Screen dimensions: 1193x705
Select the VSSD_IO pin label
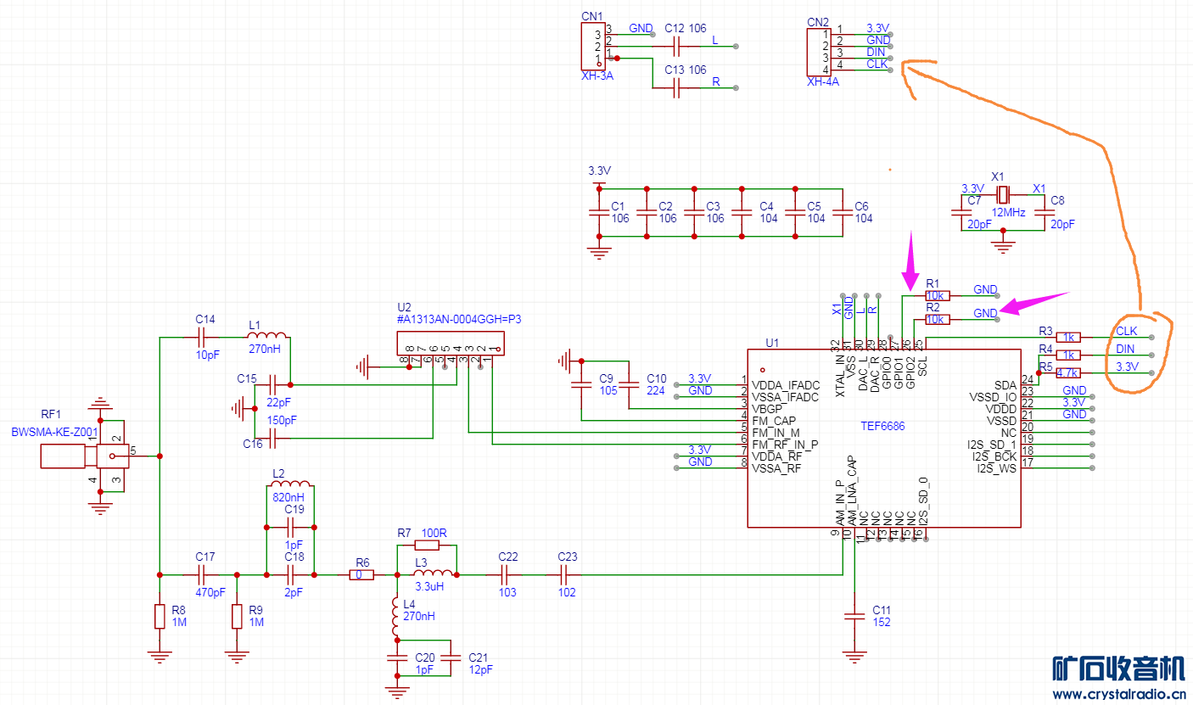click(993, 397)
